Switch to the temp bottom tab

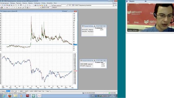[48, 91]
